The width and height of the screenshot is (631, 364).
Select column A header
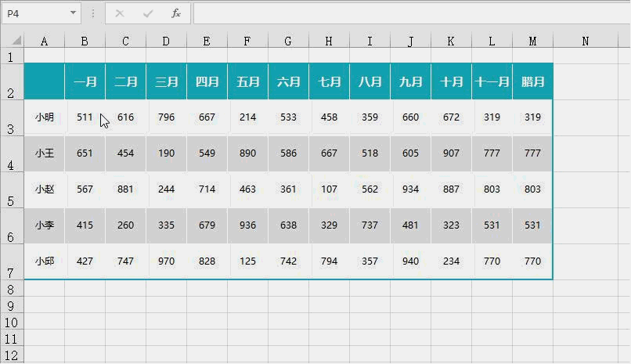point(45,41)
